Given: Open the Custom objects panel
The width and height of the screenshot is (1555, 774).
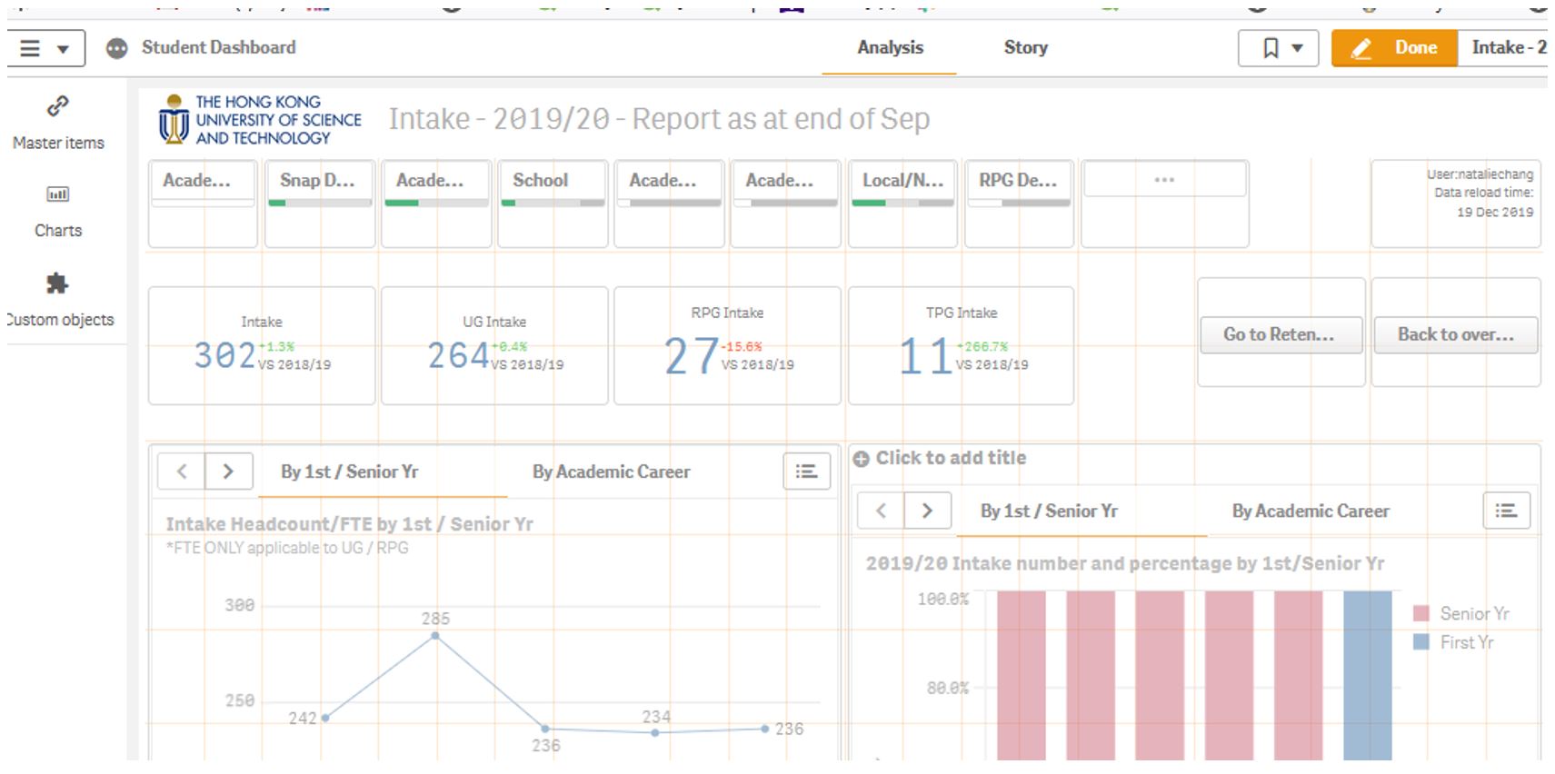Looking at the screenshot, I should (x=58, y=300).
